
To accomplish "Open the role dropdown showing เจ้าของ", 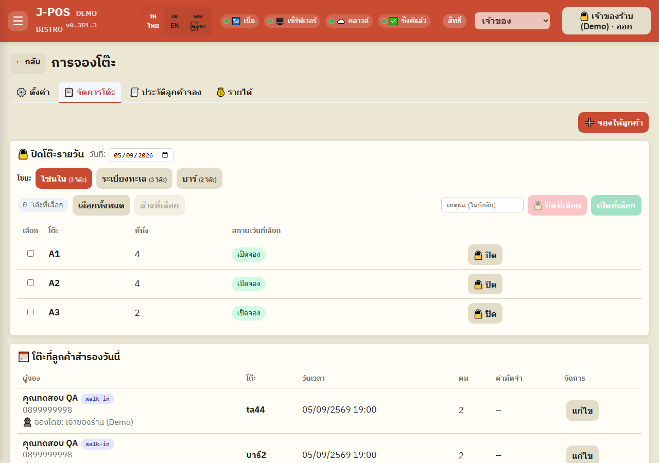I will click(512, 21).
